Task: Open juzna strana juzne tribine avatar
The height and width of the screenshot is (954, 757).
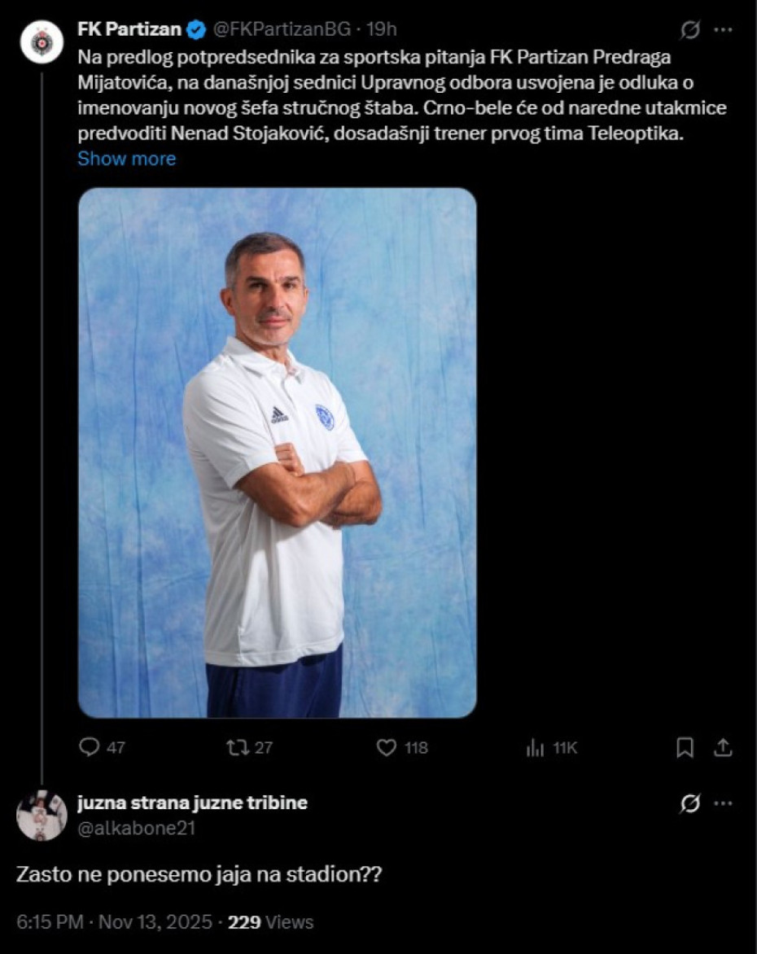Action: pyautogui.click(x=42, y=816)
